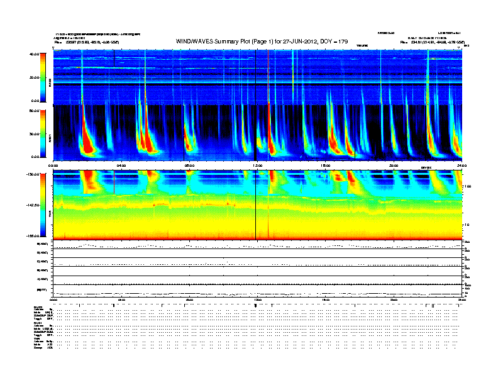Click the 24:00 time label under the RAD1 spectrogram
This screenshot has height=385, width=498.
462,165
